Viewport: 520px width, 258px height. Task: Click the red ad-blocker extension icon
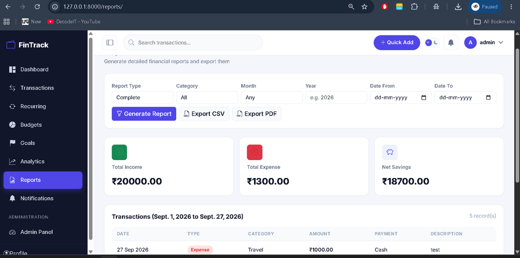[x=385, y=7]
